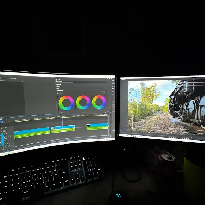Click the Highlights color wheel
205x205 pixels.
click(x=99, y=102)
